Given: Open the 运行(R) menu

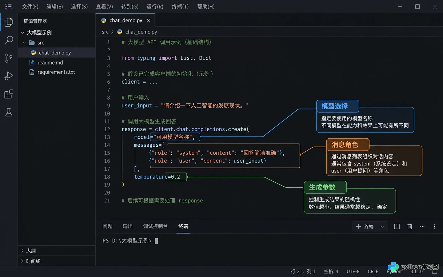Looking at the screenshot, I should click(155, 6).
